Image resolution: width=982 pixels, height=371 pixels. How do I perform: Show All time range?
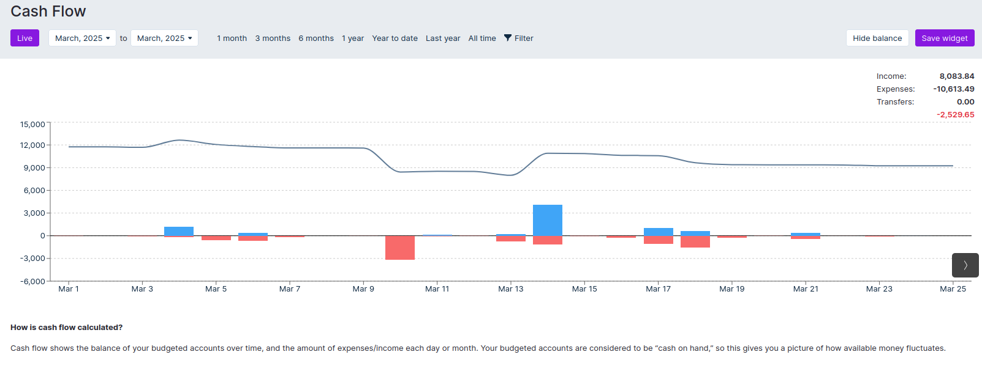pos(482,38)
